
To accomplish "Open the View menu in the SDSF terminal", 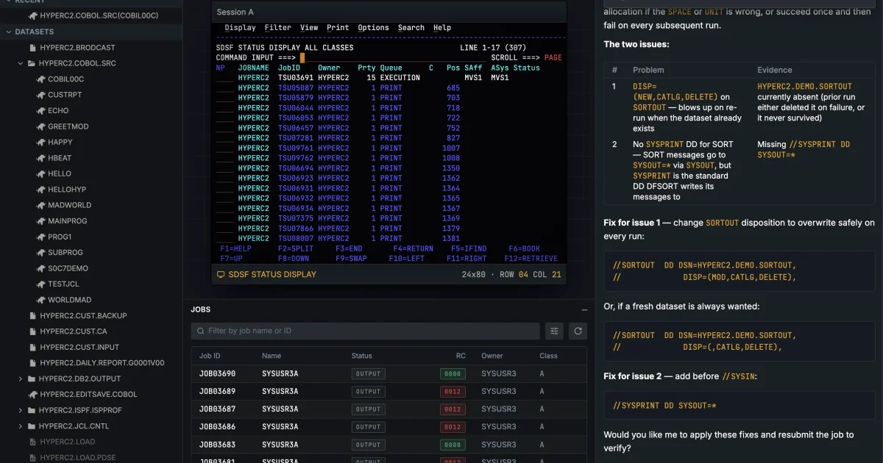I will 309,28.
